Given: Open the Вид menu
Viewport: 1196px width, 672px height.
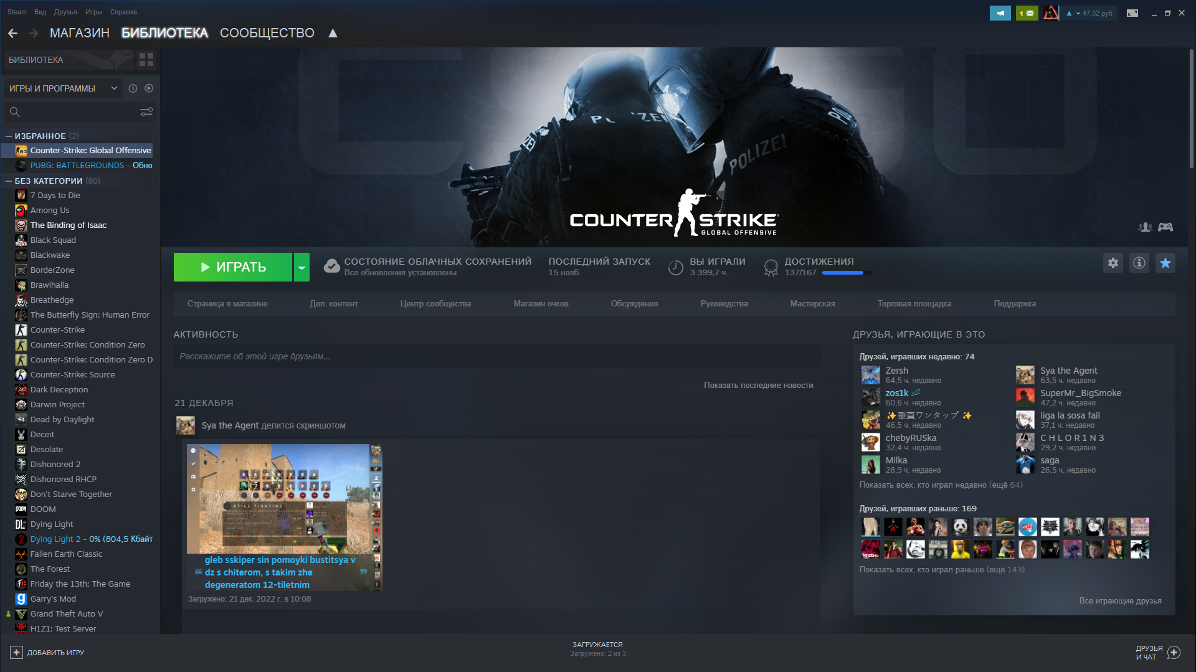Looking at the screenshot, I should click(x=40, y=12).
